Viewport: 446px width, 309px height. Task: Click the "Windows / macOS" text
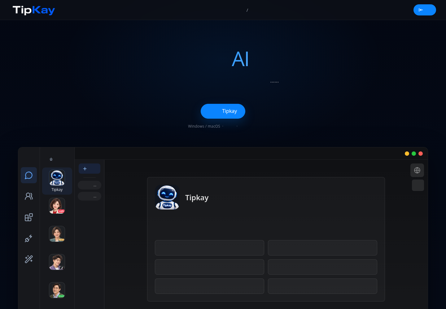click(x=204, y=126)
